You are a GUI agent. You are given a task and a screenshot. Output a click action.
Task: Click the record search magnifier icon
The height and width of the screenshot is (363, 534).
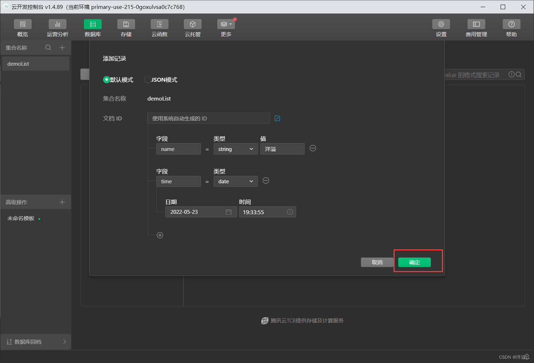pos(519,75)
